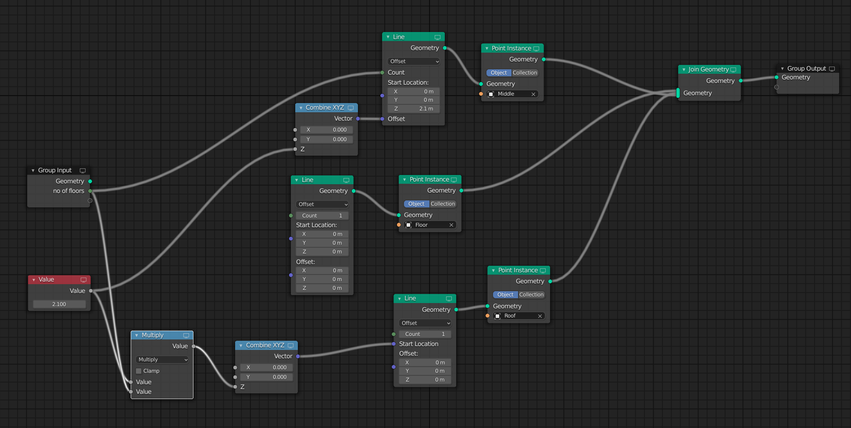Clear the Middle object field
851x428 pixels.
533,94
